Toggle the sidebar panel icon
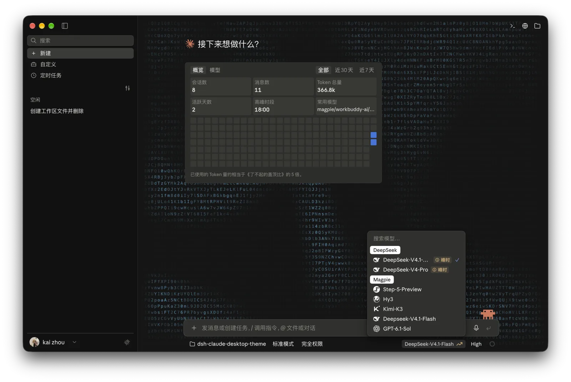This screenshot has height=382, width=571. tap(65, 26)
